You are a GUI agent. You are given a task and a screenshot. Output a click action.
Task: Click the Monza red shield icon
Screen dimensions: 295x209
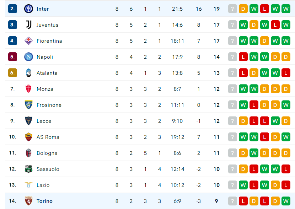28,89
